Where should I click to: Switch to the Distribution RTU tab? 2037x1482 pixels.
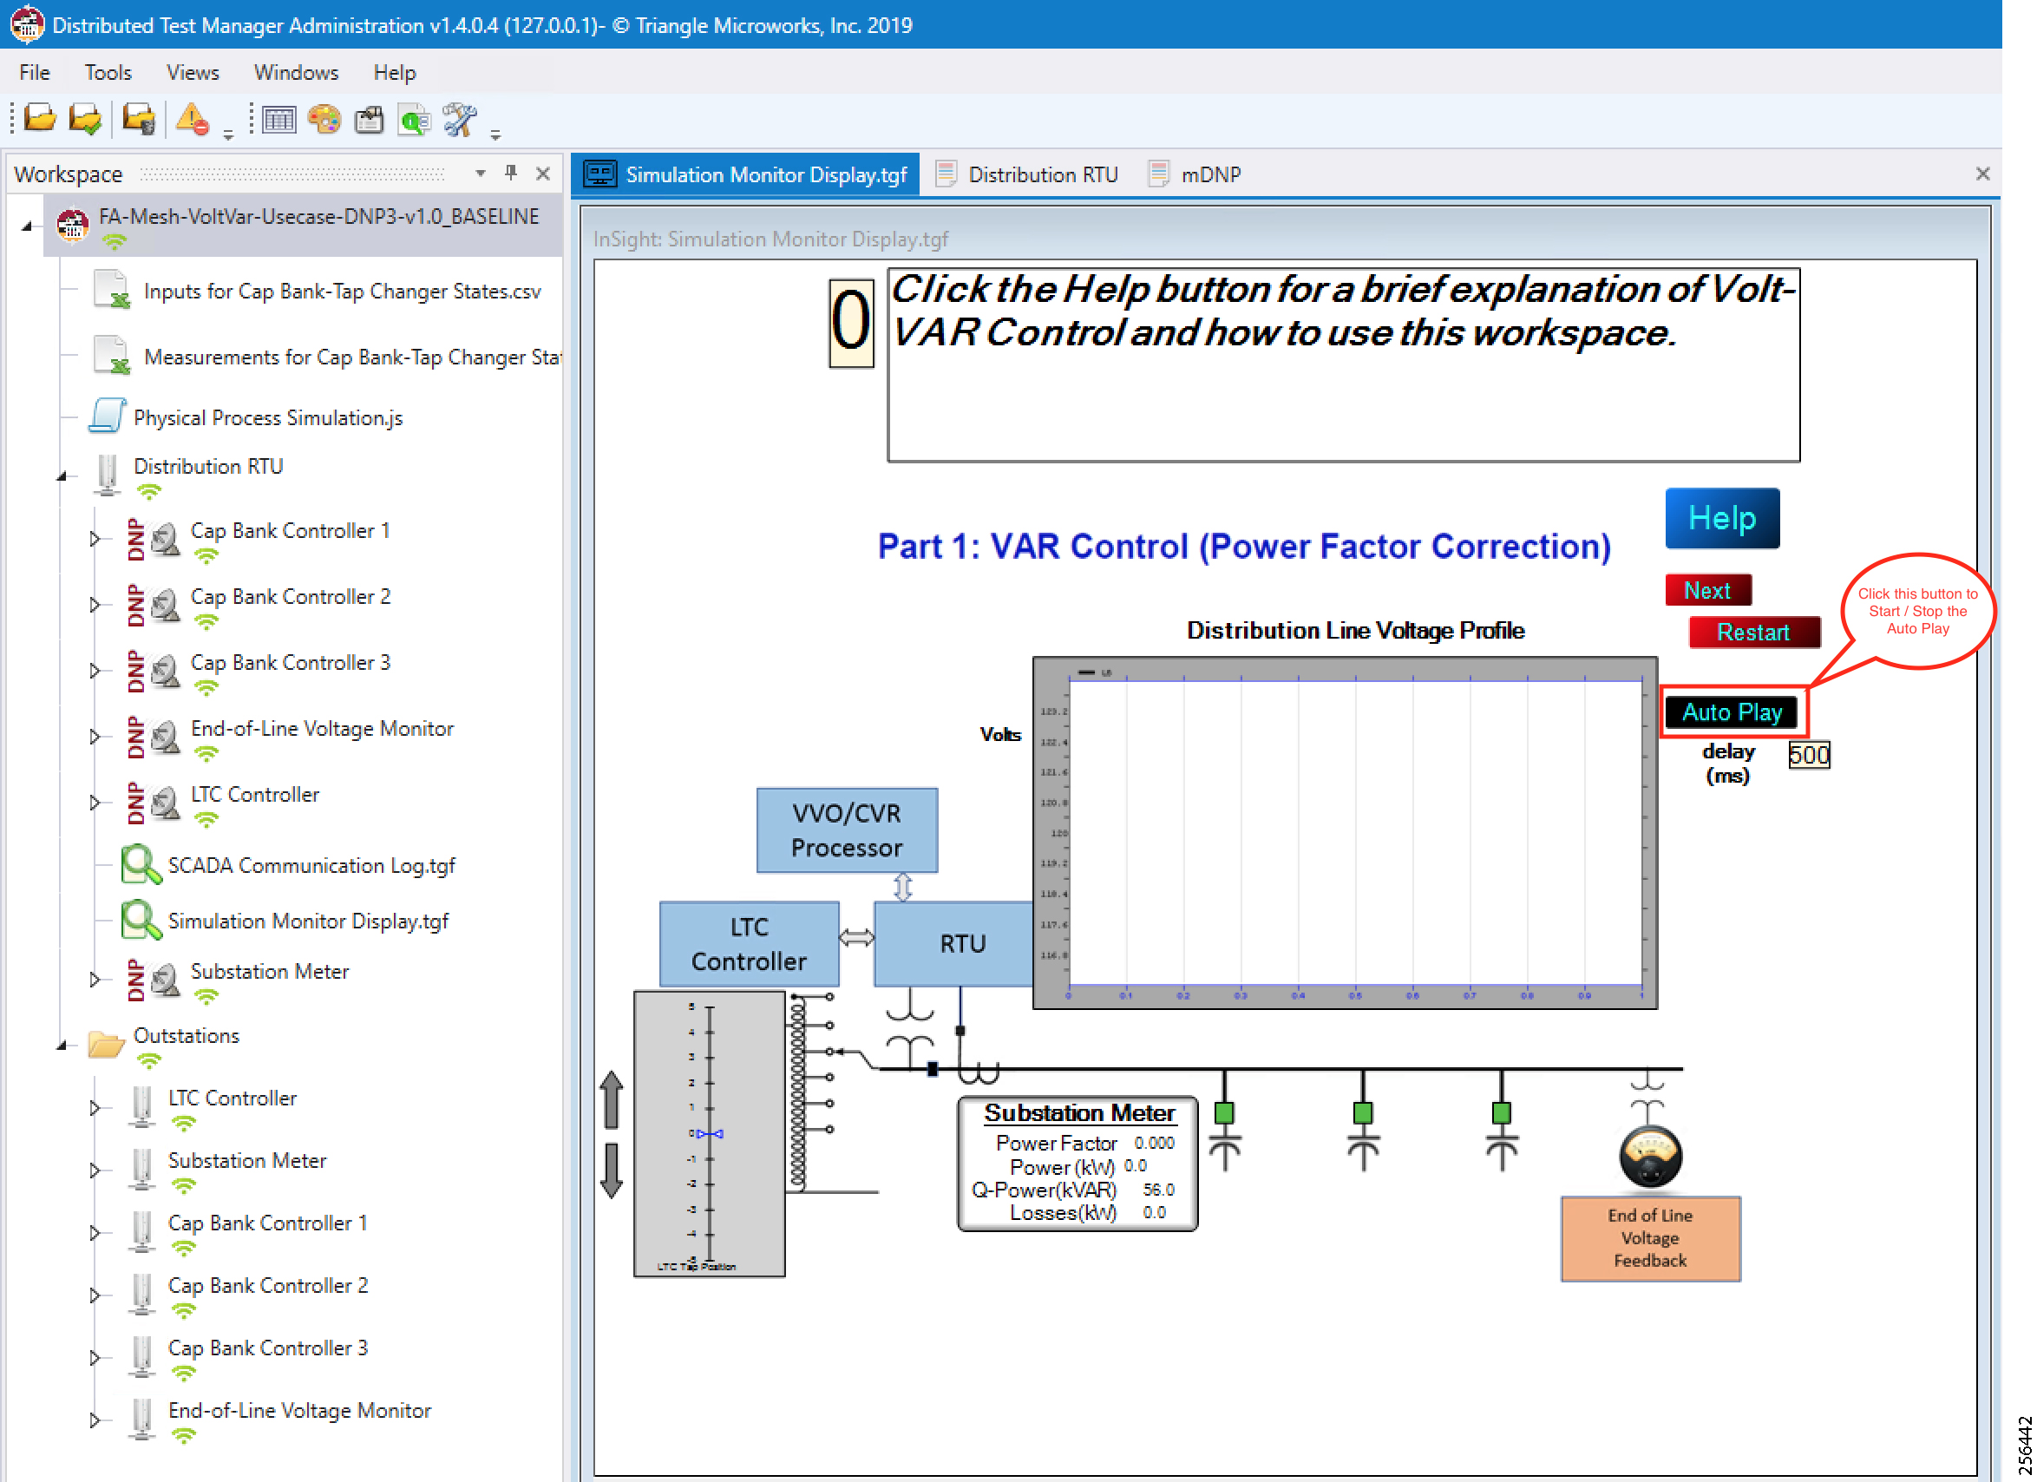(1027, 174)
